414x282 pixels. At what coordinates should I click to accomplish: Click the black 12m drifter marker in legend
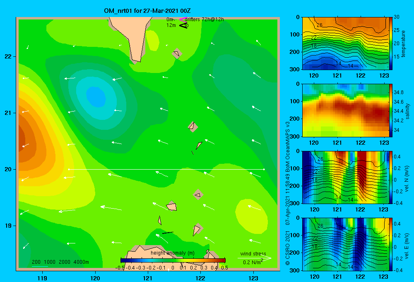pyautogui.click(x=183, y=25)
